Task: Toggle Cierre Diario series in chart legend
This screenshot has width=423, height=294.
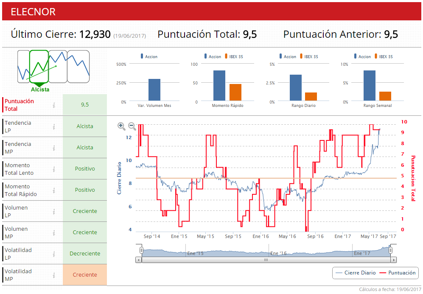Action: (x=356, y=273)
